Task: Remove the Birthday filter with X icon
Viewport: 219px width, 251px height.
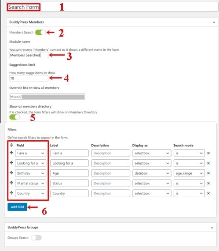Action: pyautogui.click(x=208, y=173)
